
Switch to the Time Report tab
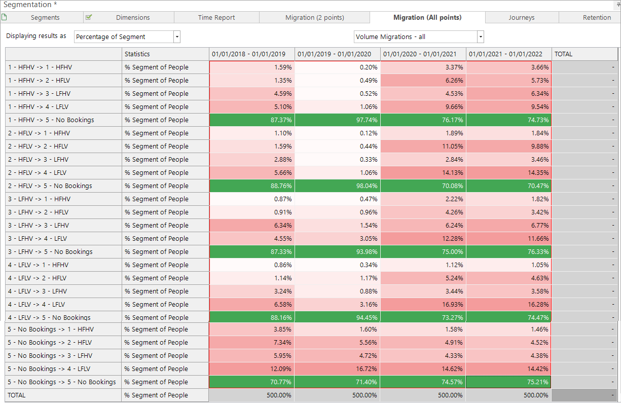(x=216, y=17)
